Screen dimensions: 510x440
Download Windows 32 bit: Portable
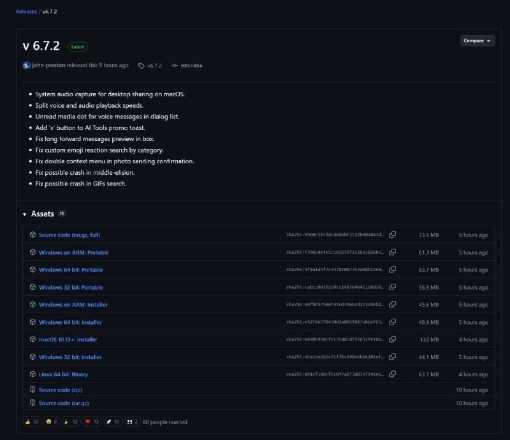[x=70, y=288]
